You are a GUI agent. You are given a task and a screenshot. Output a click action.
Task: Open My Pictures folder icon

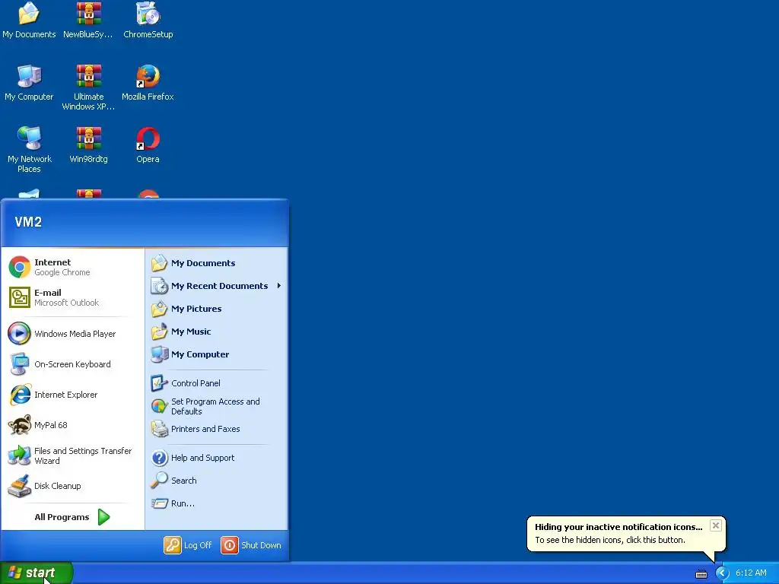point(160,309)
